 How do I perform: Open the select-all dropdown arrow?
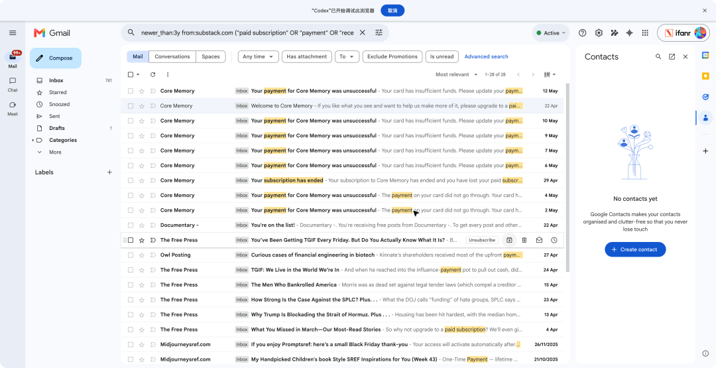click(x=139, y=74)
